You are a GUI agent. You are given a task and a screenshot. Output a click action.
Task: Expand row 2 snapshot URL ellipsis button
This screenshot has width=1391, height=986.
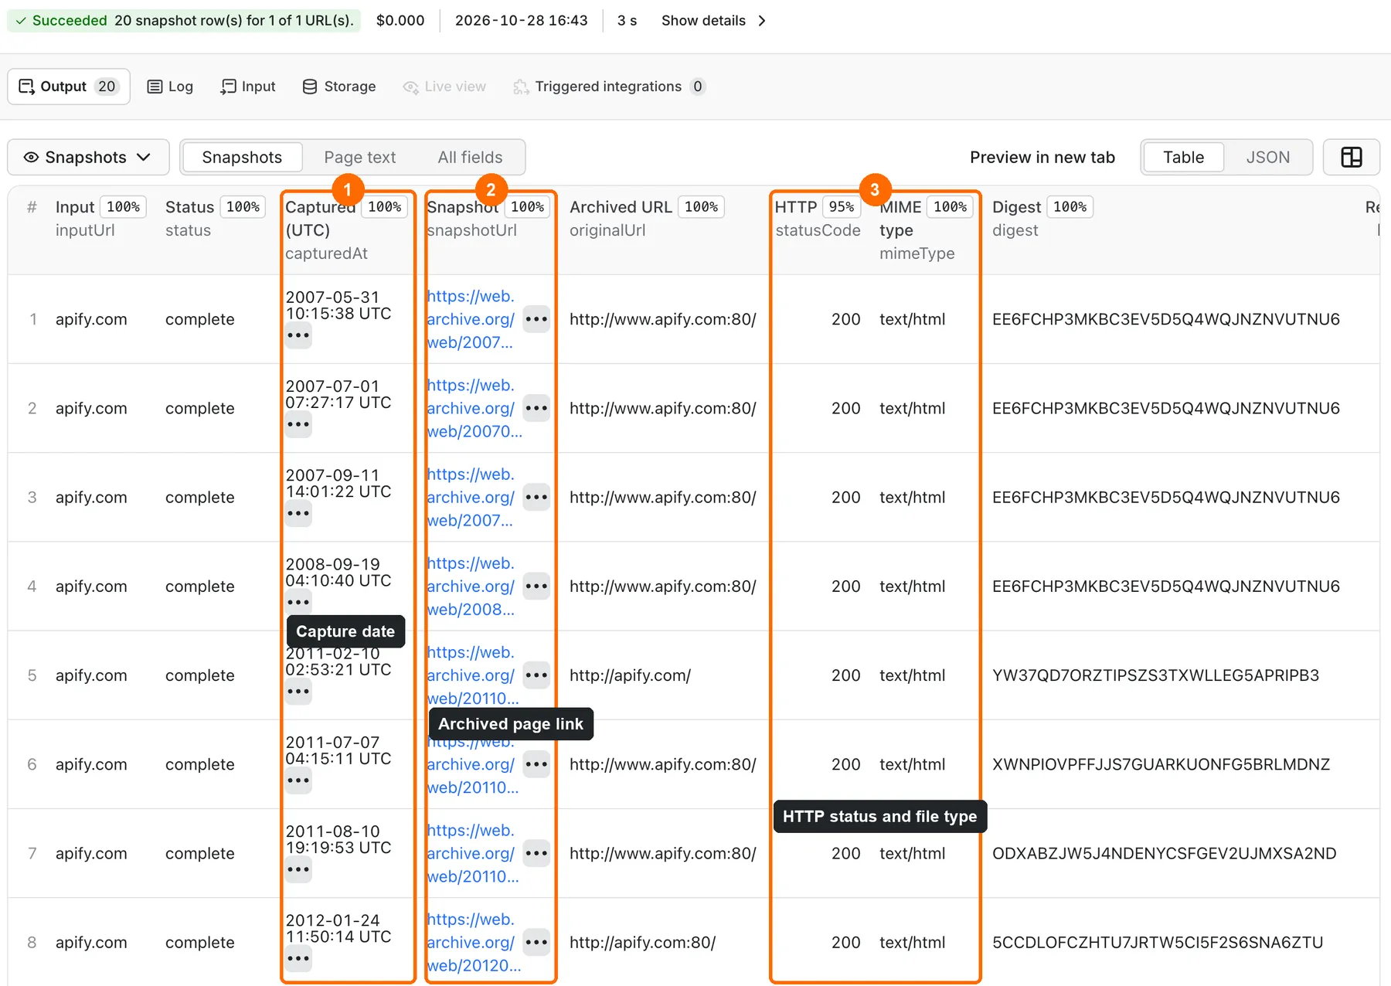(x=536, y=408)
